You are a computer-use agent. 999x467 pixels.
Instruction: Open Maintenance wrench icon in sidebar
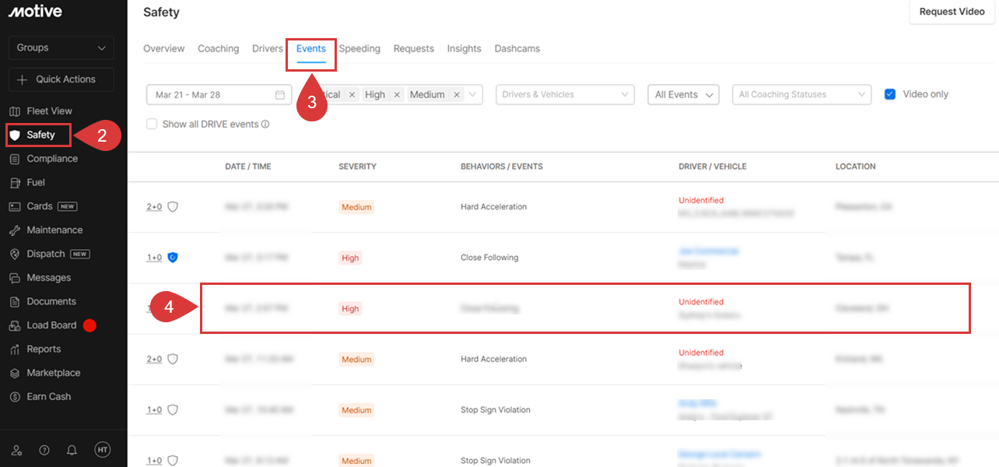coord(14,230)
